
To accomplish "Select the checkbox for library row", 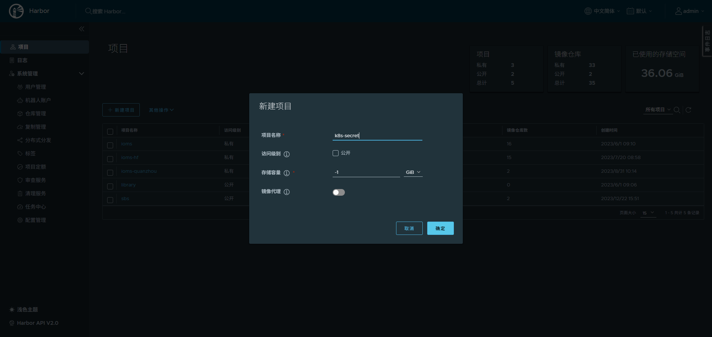I will 110,186.
